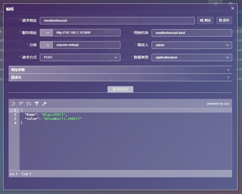Select the 请求内容 tab
The height and width of the screenshot is (194, 242).
120,89
